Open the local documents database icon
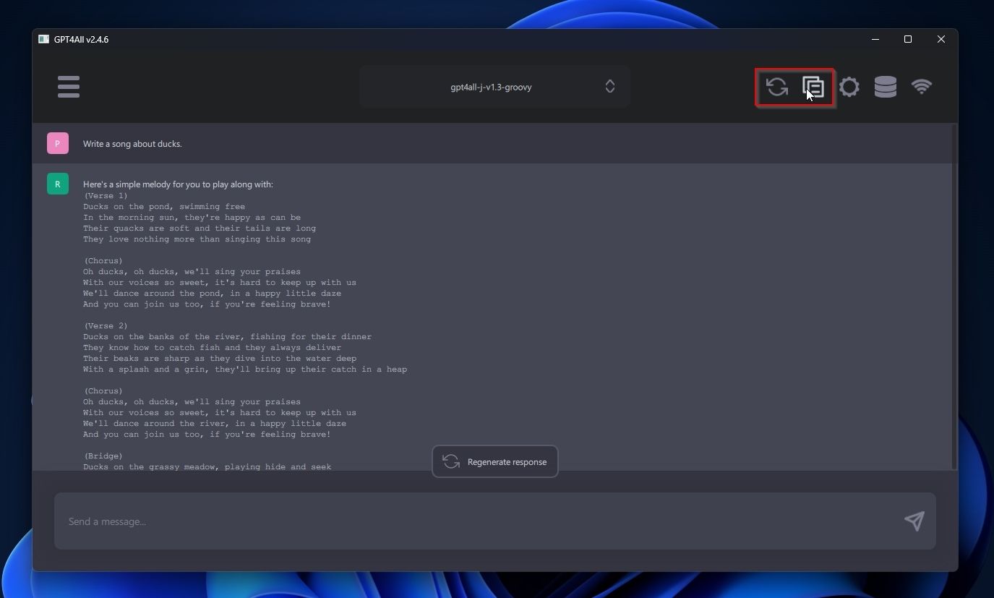The width and height of the screenshot is (994, 598). click(886, 87)
